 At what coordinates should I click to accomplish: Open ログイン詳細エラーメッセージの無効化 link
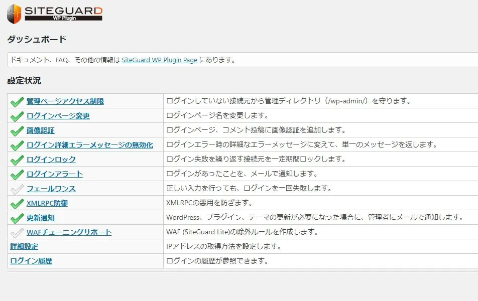click(90, 145)
